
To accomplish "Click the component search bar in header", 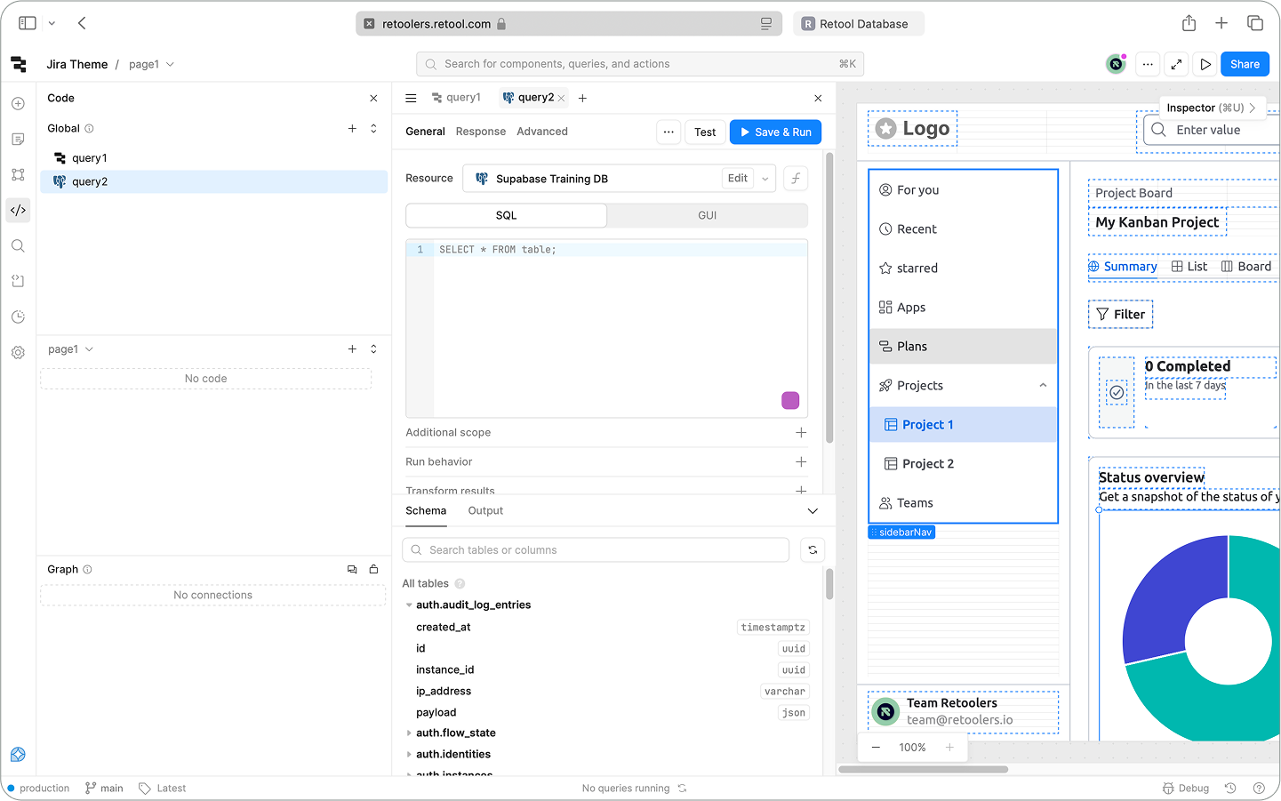I will tap(640, 64).
